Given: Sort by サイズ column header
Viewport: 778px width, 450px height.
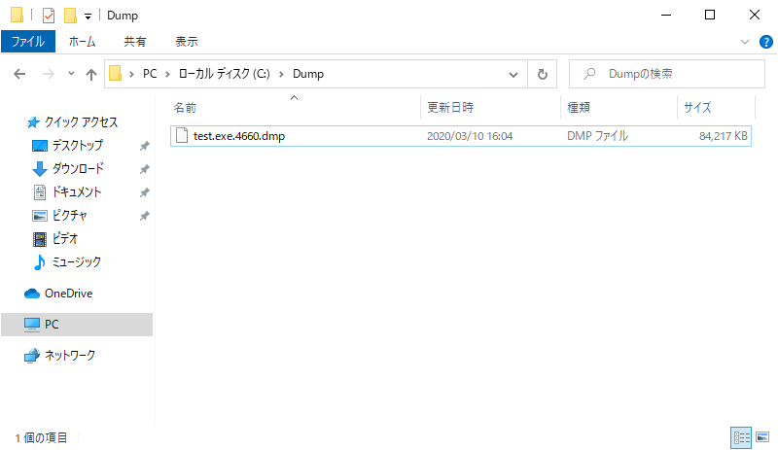Looking at the screenshot, I should (x=697, y=107).
